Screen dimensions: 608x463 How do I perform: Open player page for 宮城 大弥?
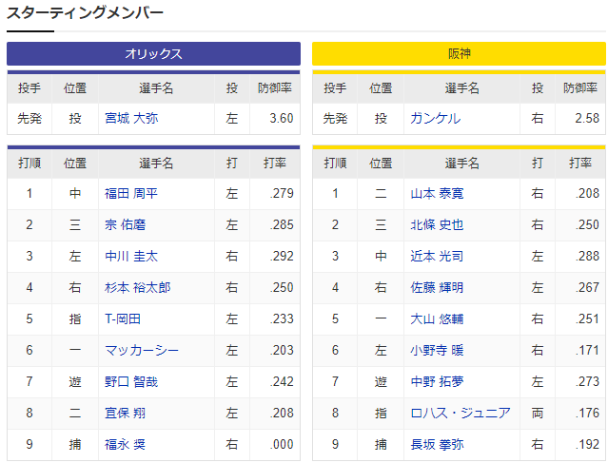131,118
